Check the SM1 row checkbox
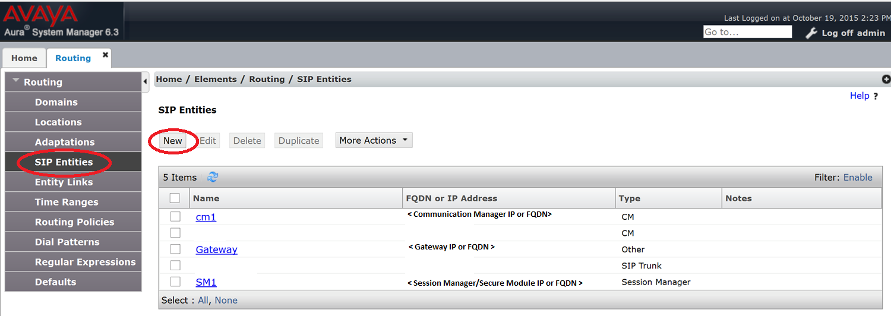Viewport: 891px width, 316px height. [x=175, y=282]
